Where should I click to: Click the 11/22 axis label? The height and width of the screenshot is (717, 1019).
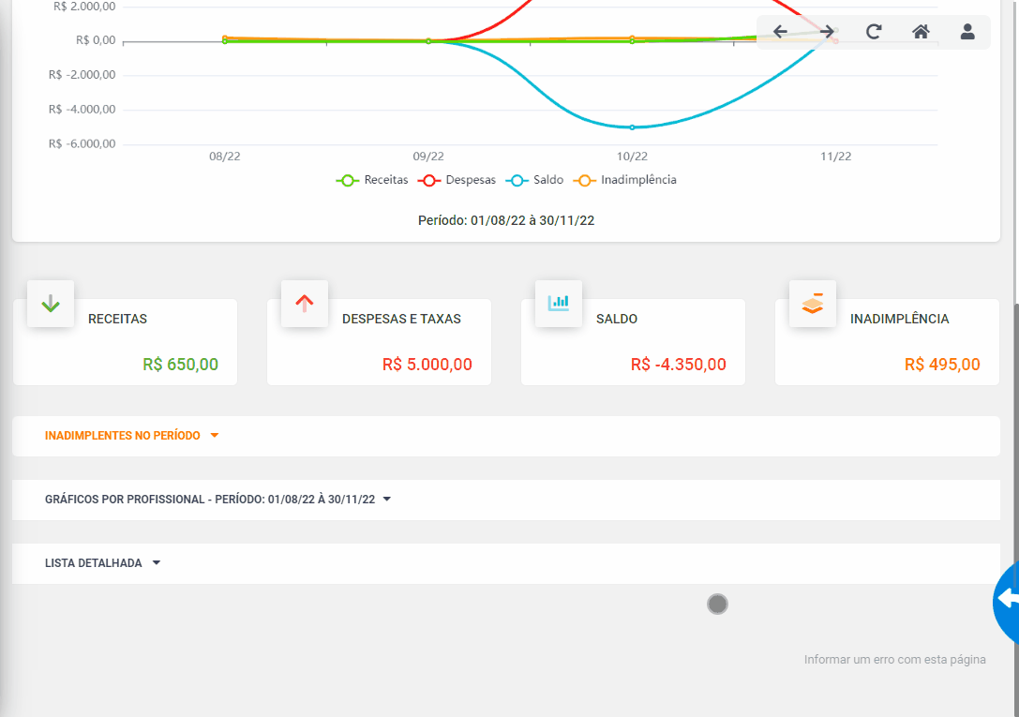tap(836, 157)
